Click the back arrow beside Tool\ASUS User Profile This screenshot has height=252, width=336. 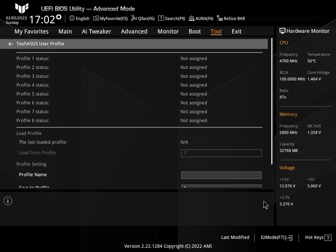point(11,44)
